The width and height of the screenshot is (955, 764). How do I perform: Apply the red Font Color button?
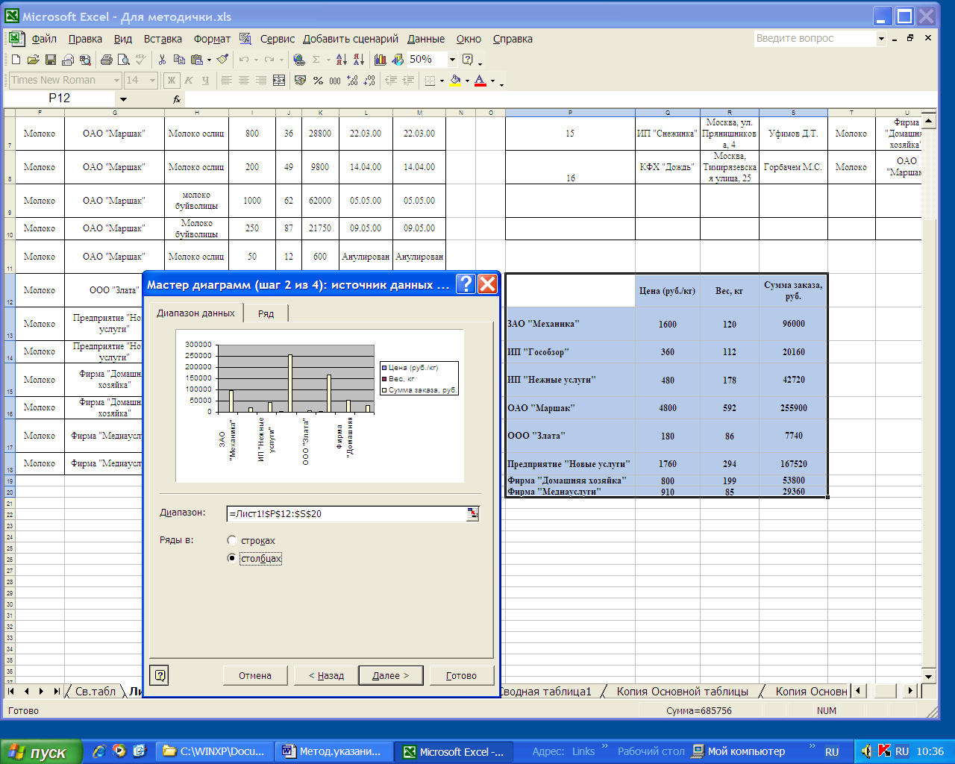480,81
